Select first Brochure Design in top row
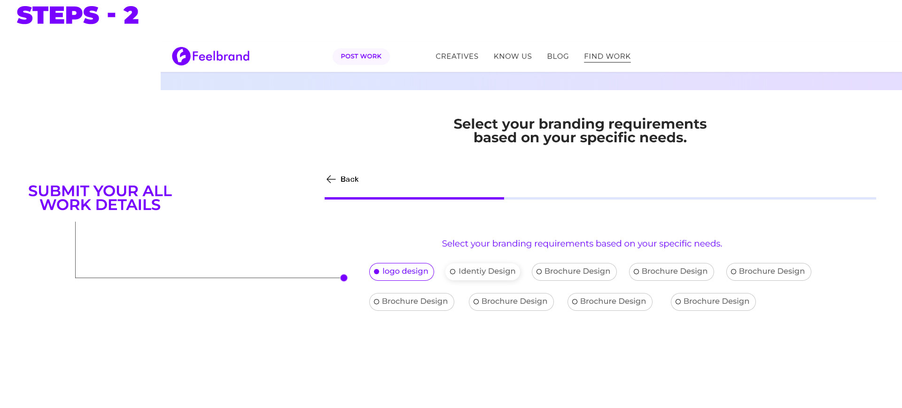This screenshot has width=902, height=408. pos(574,271)
